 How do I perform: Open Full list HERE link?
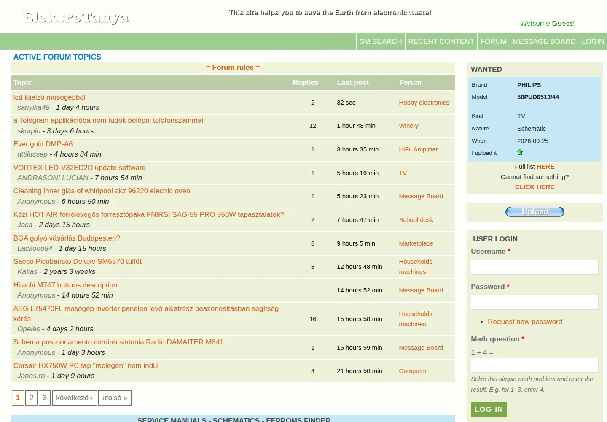[545, 167]
